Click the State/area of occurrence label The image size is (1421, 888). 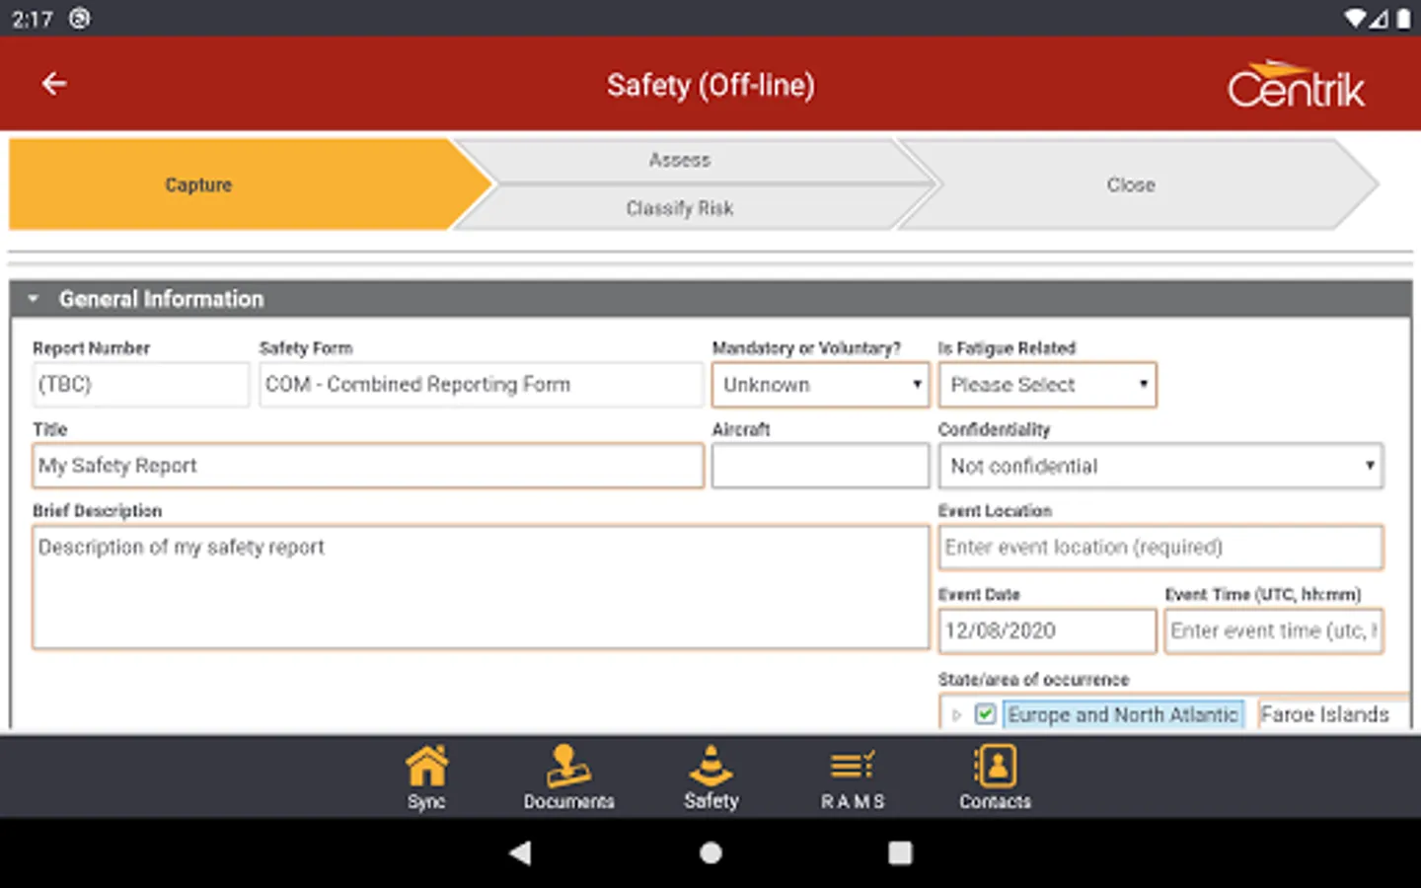click(1033, 680)
